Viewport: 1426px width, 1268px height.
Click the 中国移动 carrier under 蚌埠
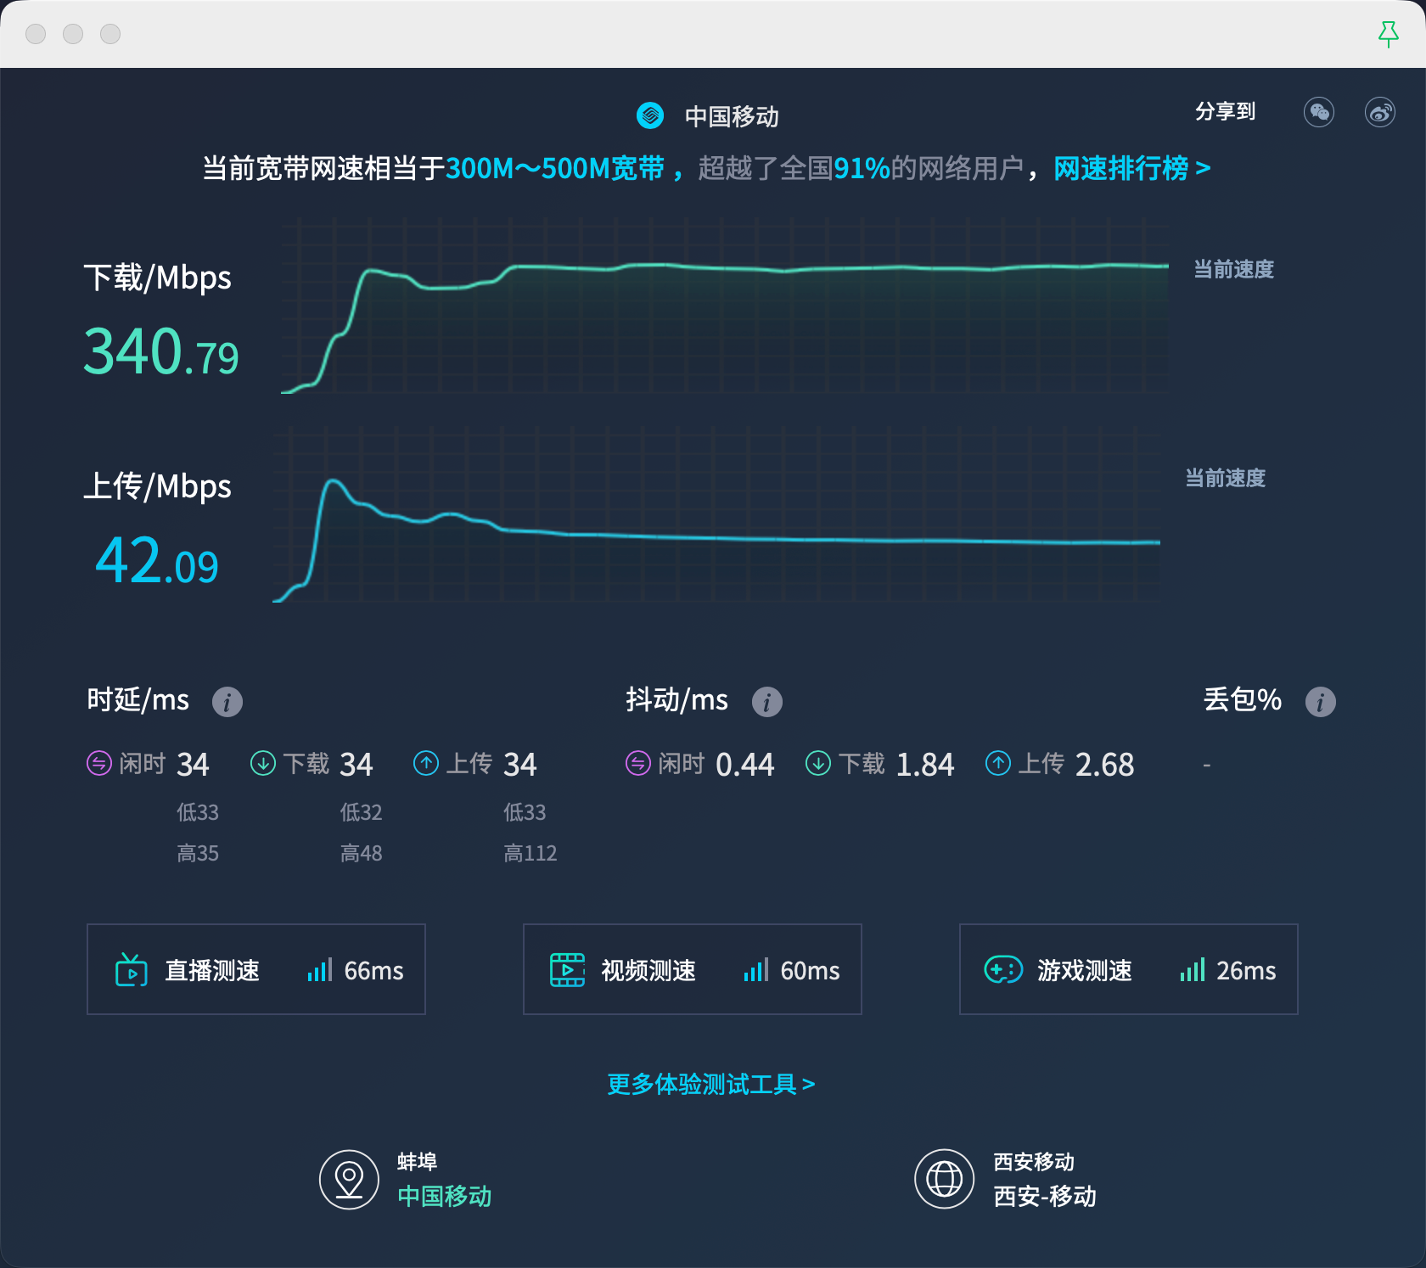444,1196
